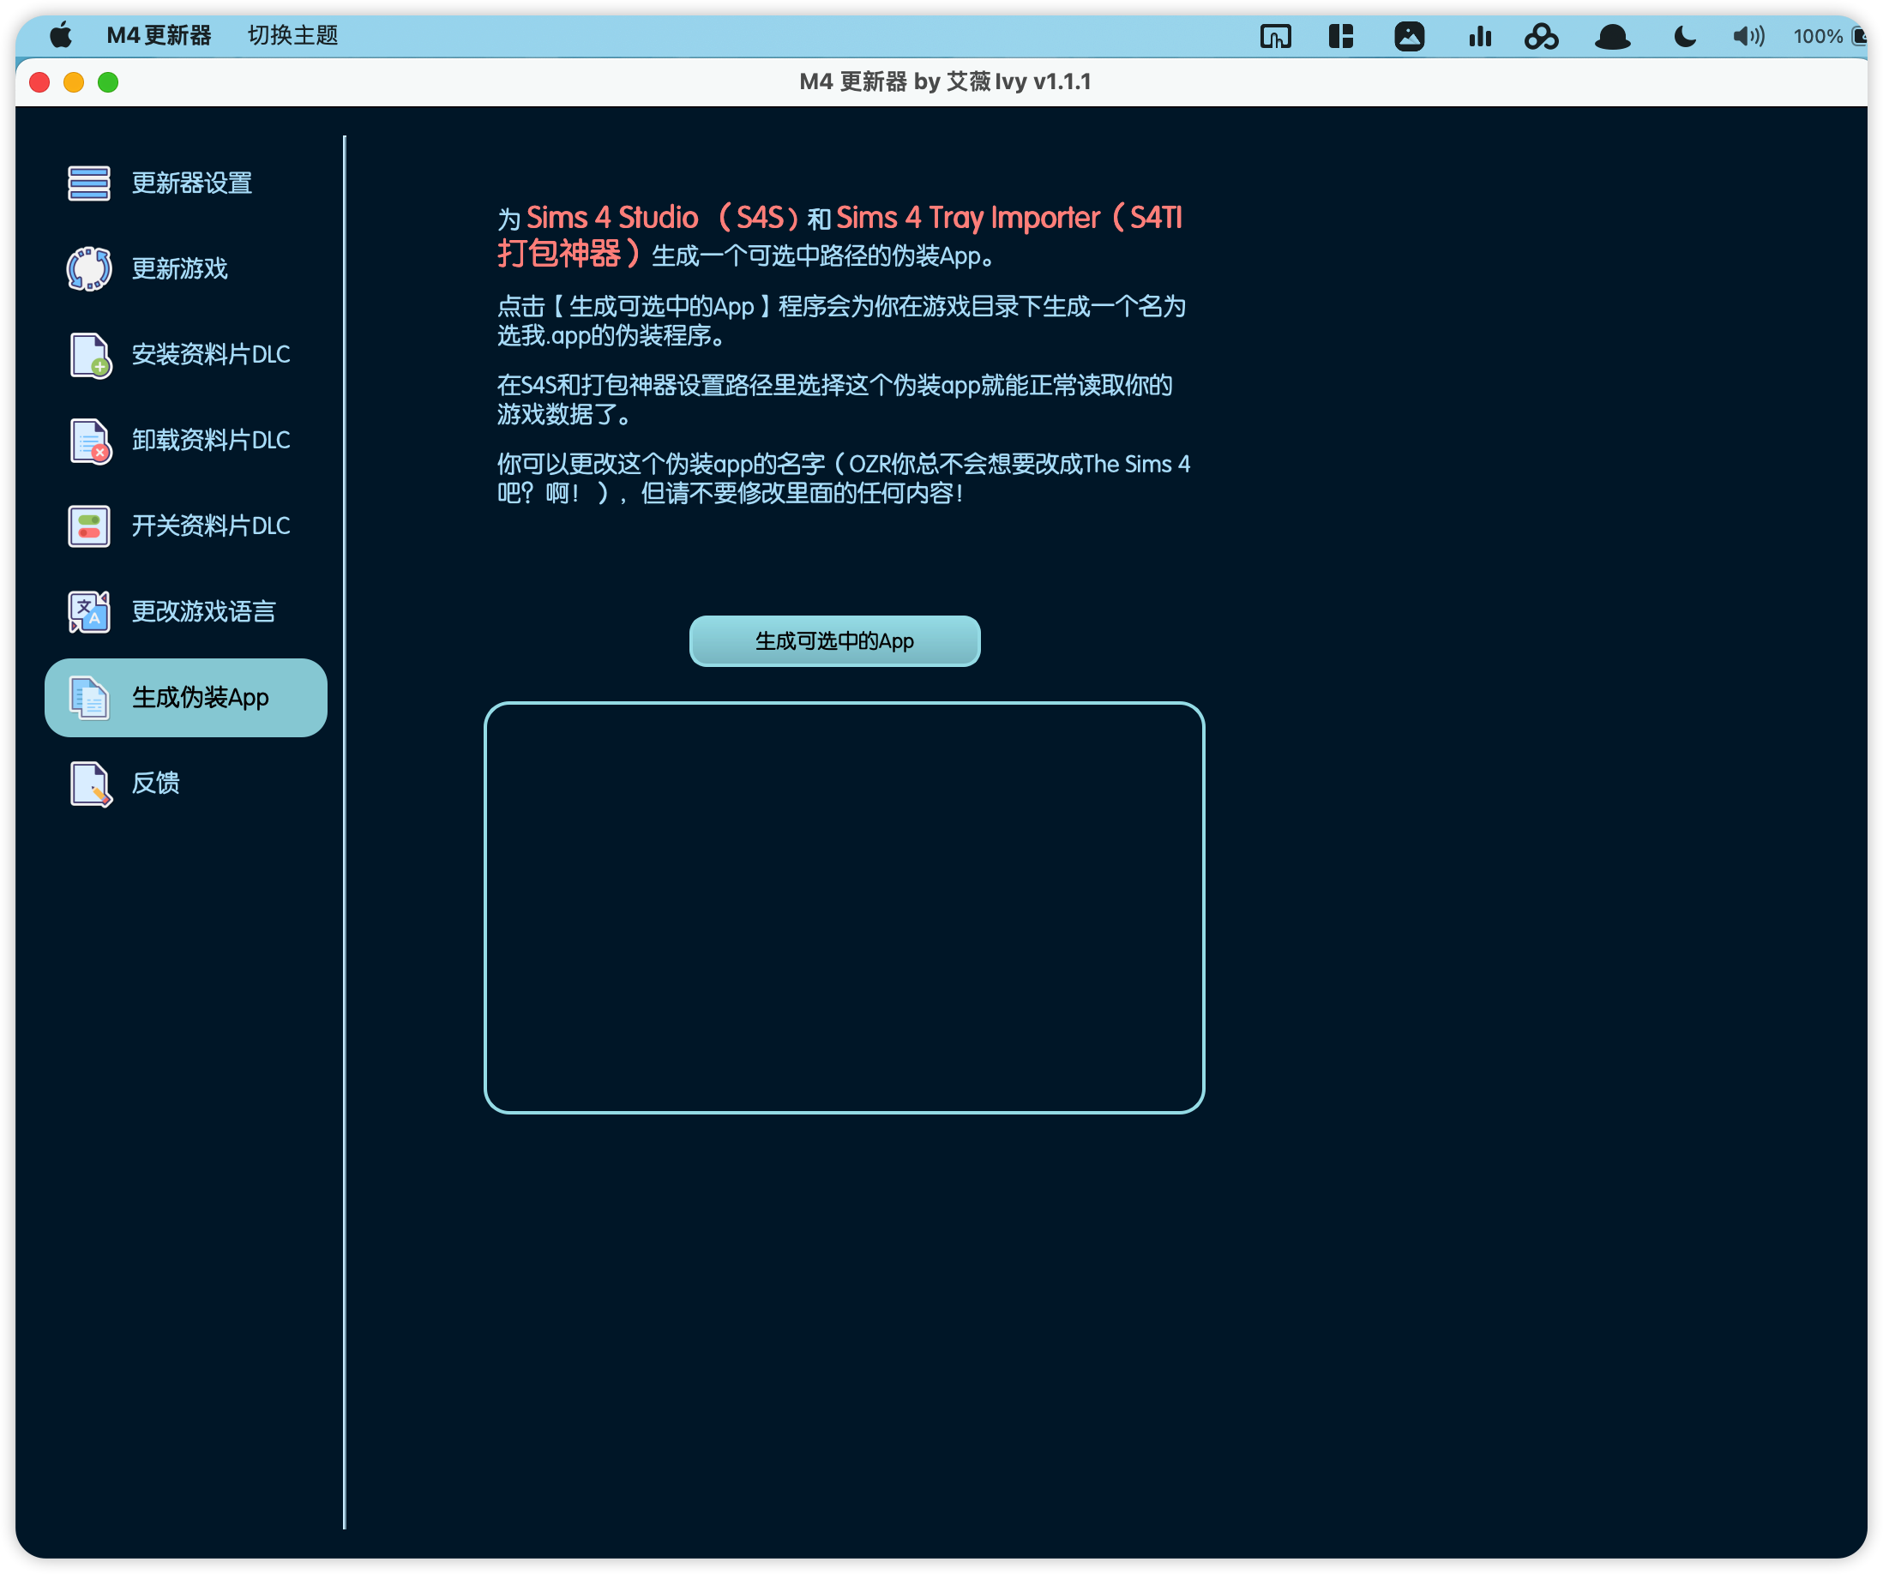Click the 更改游戏语言 translate icon
This screenshot has width=1883, height=1574.
(89, 612)
